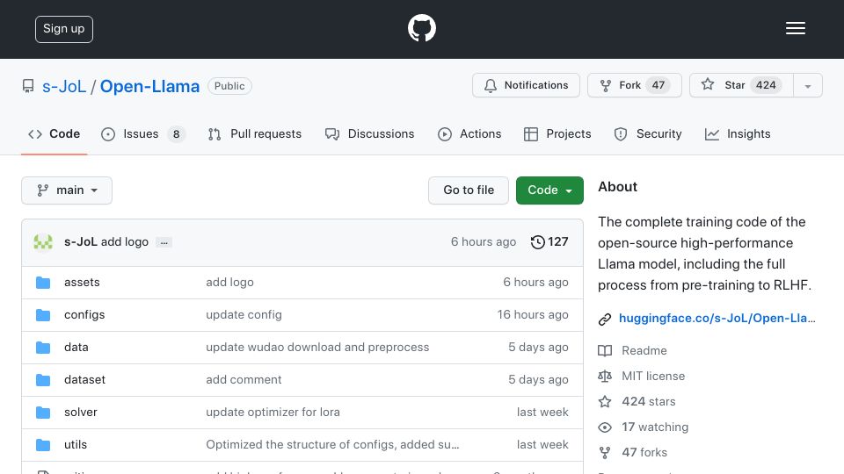Open the Projects tab

click(x=557, y=133)
